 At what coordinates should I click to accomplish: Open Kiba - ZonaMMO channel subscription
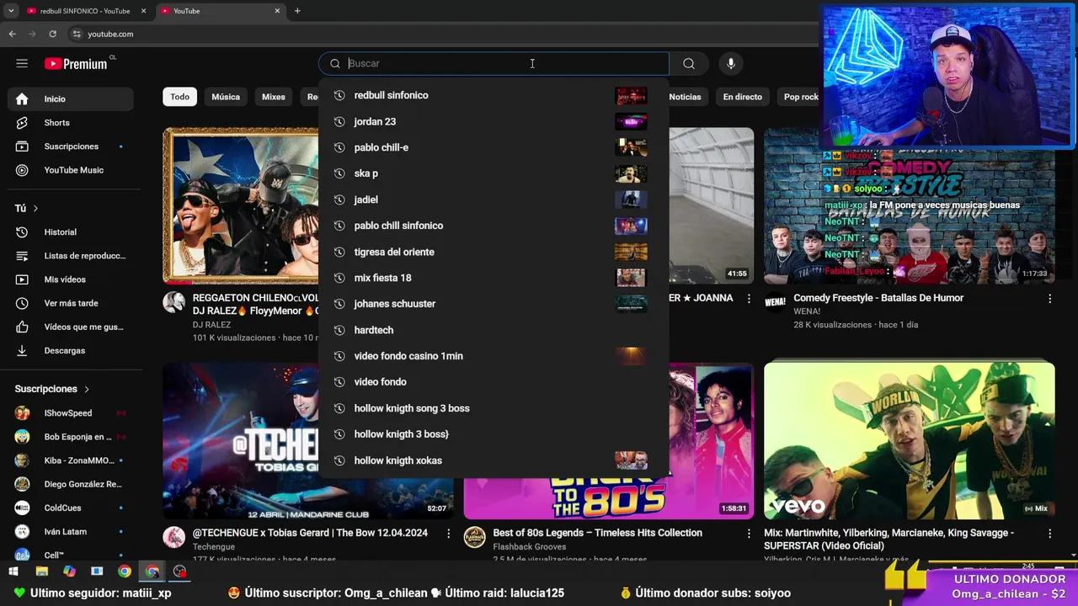(x=71, y=460)
